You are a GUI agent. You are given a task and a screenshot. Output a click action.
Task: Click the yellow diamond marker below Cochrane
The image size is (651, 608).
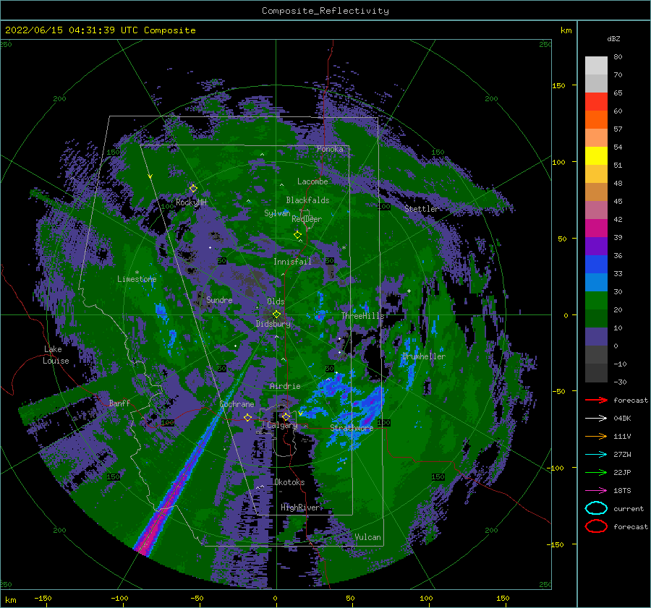coord(248,417)
